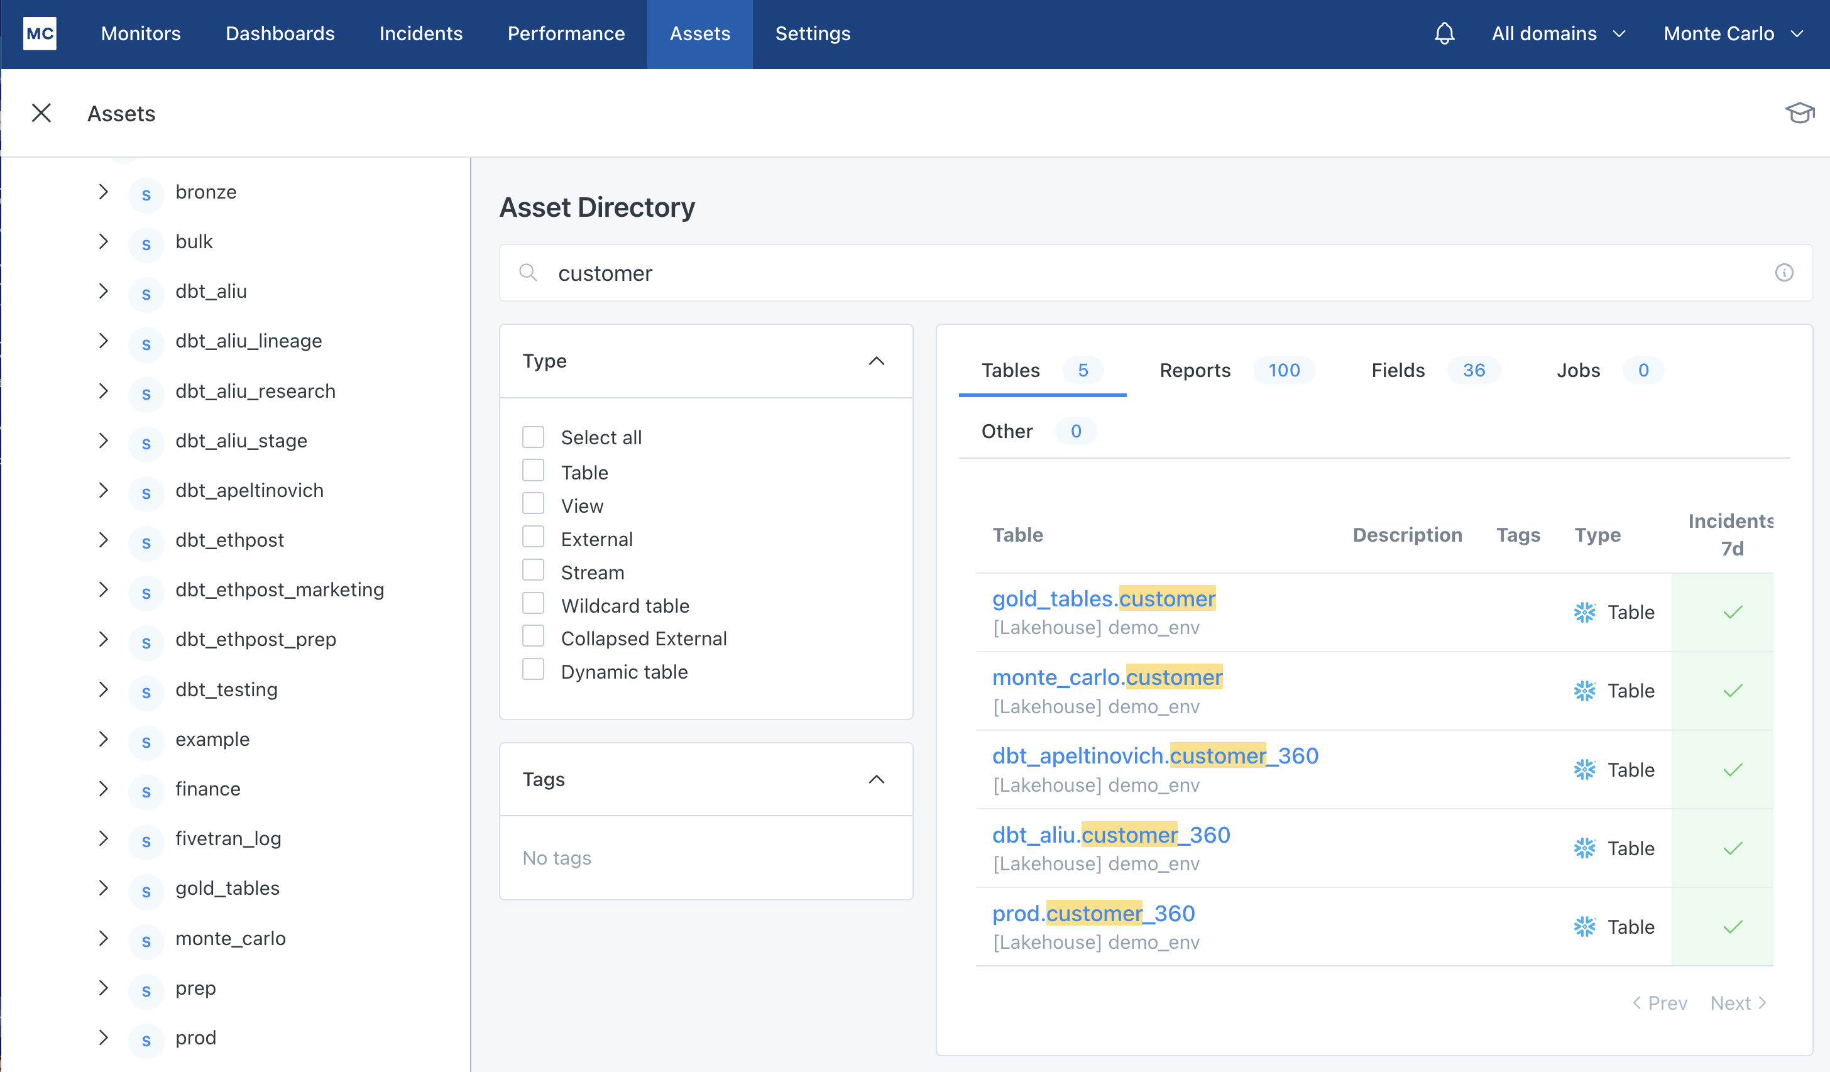Image resolution: width=1830 pixels, height=1072 pixels.
Task: Expand the dbt_aliu schema tree item
Action: click(103, 291)
